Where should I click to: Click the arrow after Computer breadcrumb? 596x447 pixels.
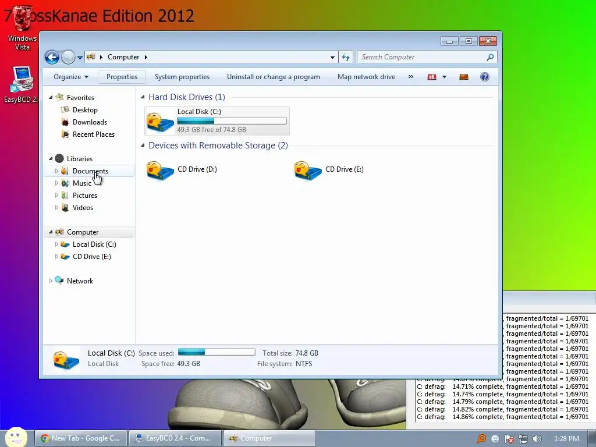pyautogui.click(x=146, y=57)
